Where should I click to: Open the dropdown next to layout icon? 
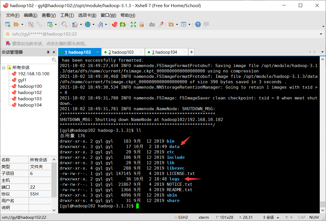point(190,24)
